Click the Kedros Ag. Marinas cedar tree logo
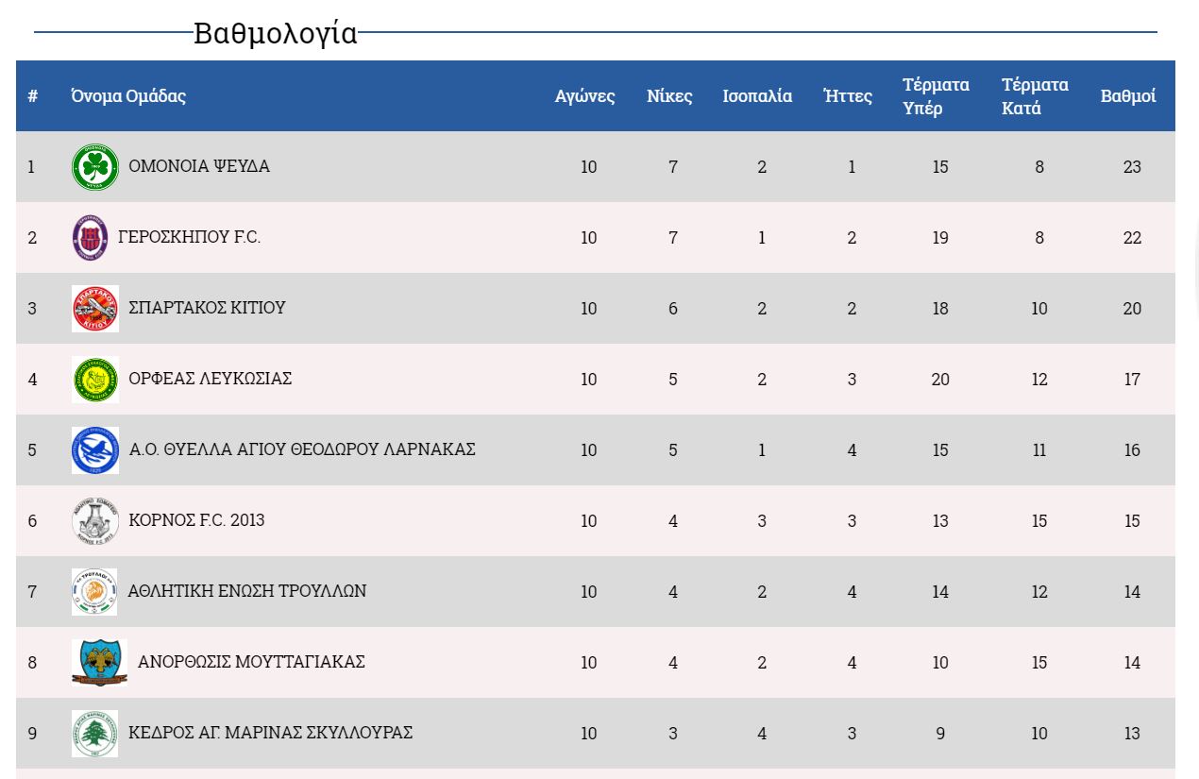Image resolution: width=1199 pixels, height=779 pixels. [95, 734]
